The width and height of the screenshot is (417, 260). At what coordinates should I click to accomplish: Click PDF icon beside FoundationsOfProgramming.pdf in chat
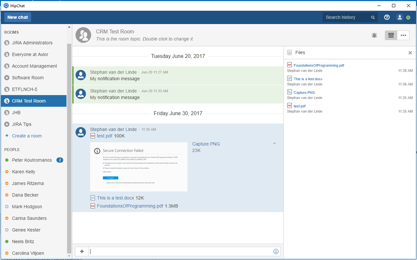[x=93, y=206]
